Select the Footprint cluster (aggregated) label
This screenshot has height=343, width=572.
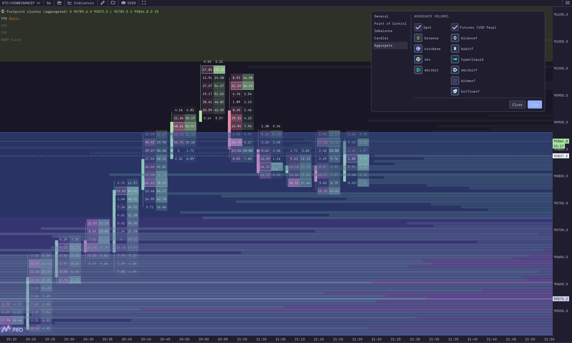pos(37,10)
